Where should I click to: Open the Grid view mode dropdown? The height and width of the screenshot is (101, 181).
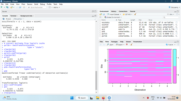coord(171,14)
